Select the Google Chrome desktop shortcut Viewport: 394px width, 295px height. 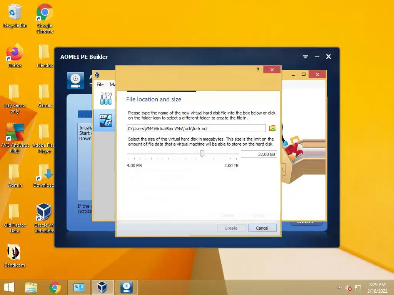(x=45, y=18)
